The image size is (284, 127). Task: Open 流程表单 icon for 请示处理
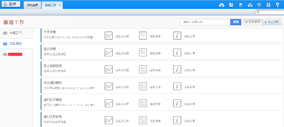tap(143, 52)
